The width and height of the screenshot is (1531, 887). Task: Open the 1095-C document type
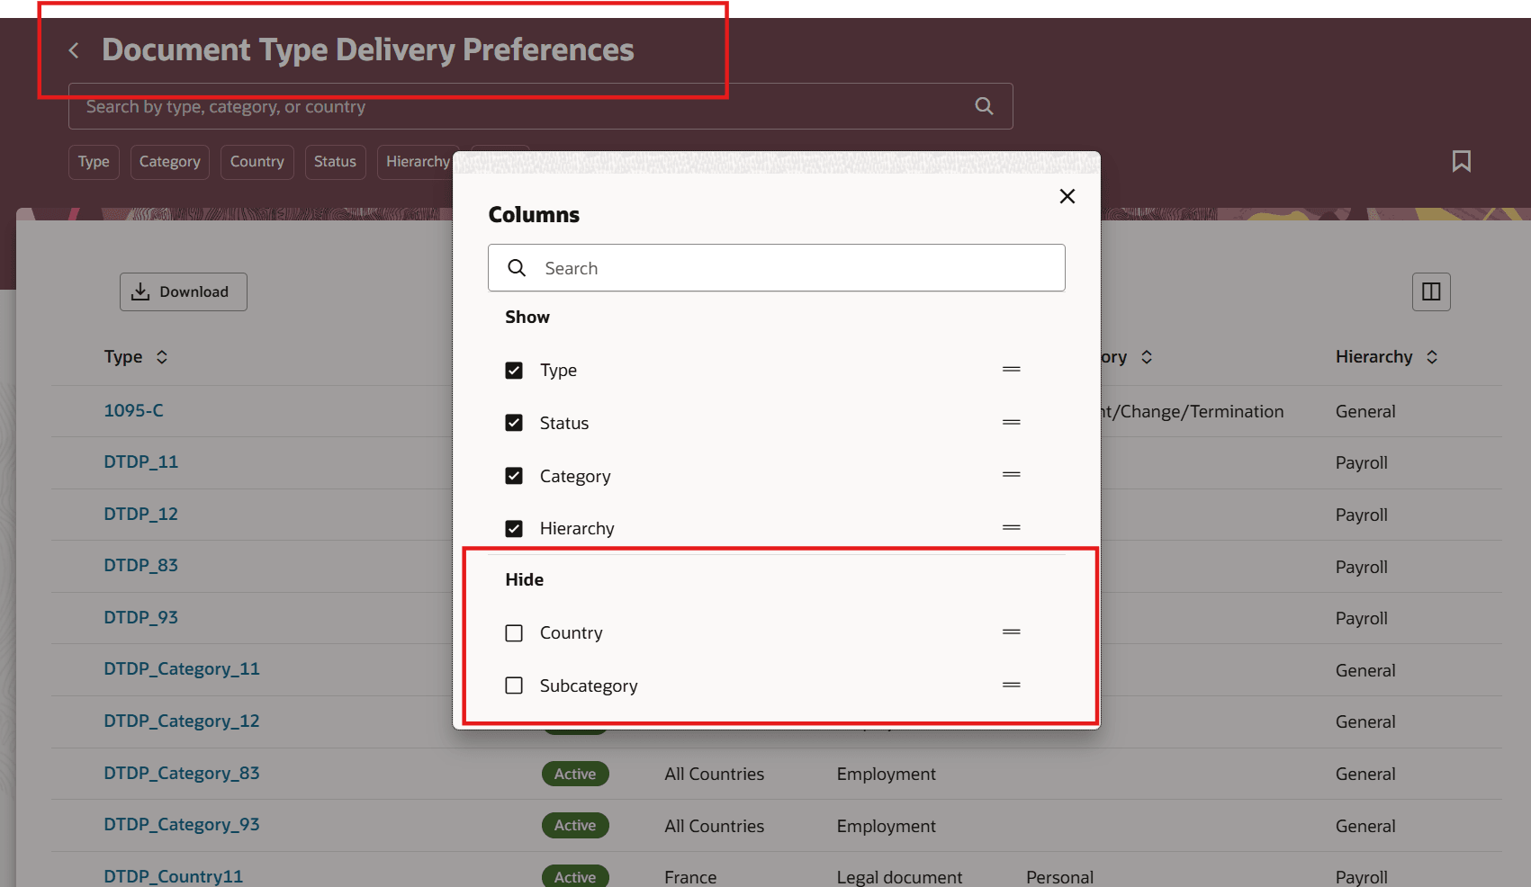point(133,411)
